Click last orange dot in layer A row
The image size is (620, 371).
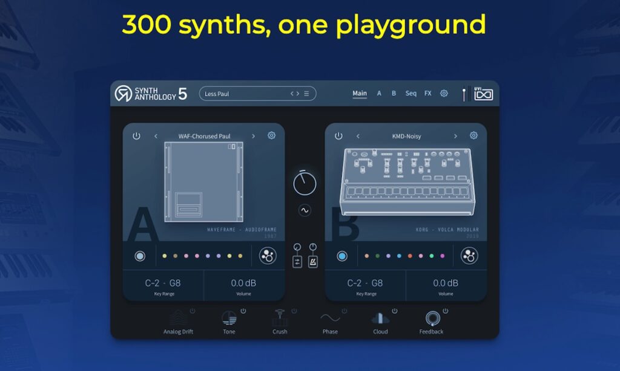tap(240, 256)
